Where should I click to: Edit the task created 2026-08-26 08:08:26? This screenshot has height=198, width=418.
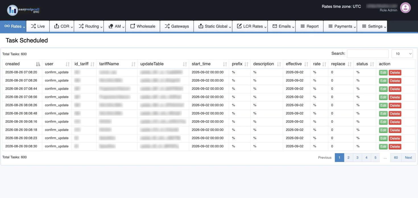pyautogui.click(x=383, y=106)
